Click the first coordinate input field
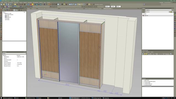176x99 pixels. point(107,7)
